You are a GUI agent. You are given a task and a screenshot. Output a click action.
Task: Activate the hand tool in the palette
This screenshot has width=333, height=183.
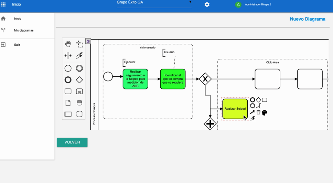tap(68, 44)
